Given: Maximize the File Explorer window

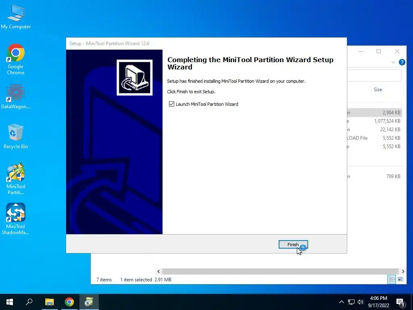Looking at the screenshot, I should (x=379, y=51).
